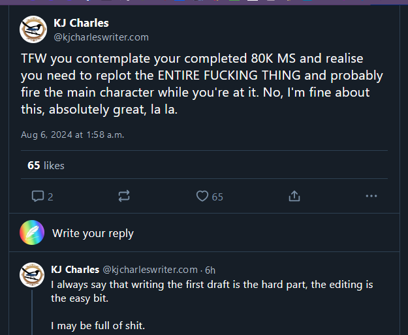
Task: View the 65 likes list
Action: (46, 166)
